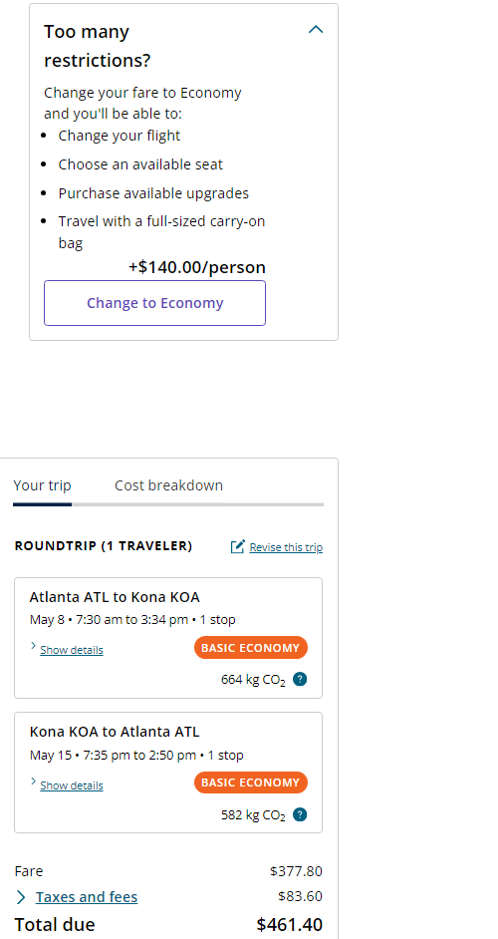
Task: Show details for Kona to Atlanta flight
Action: [72, 785]
